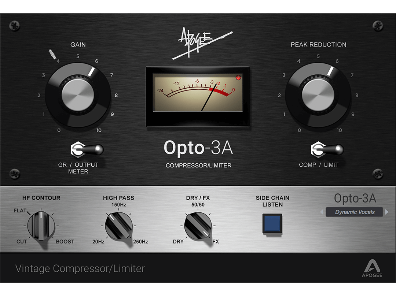Click the High Pass filter knob
Viewport: 396px width, 297px height.
coord(118,225)
